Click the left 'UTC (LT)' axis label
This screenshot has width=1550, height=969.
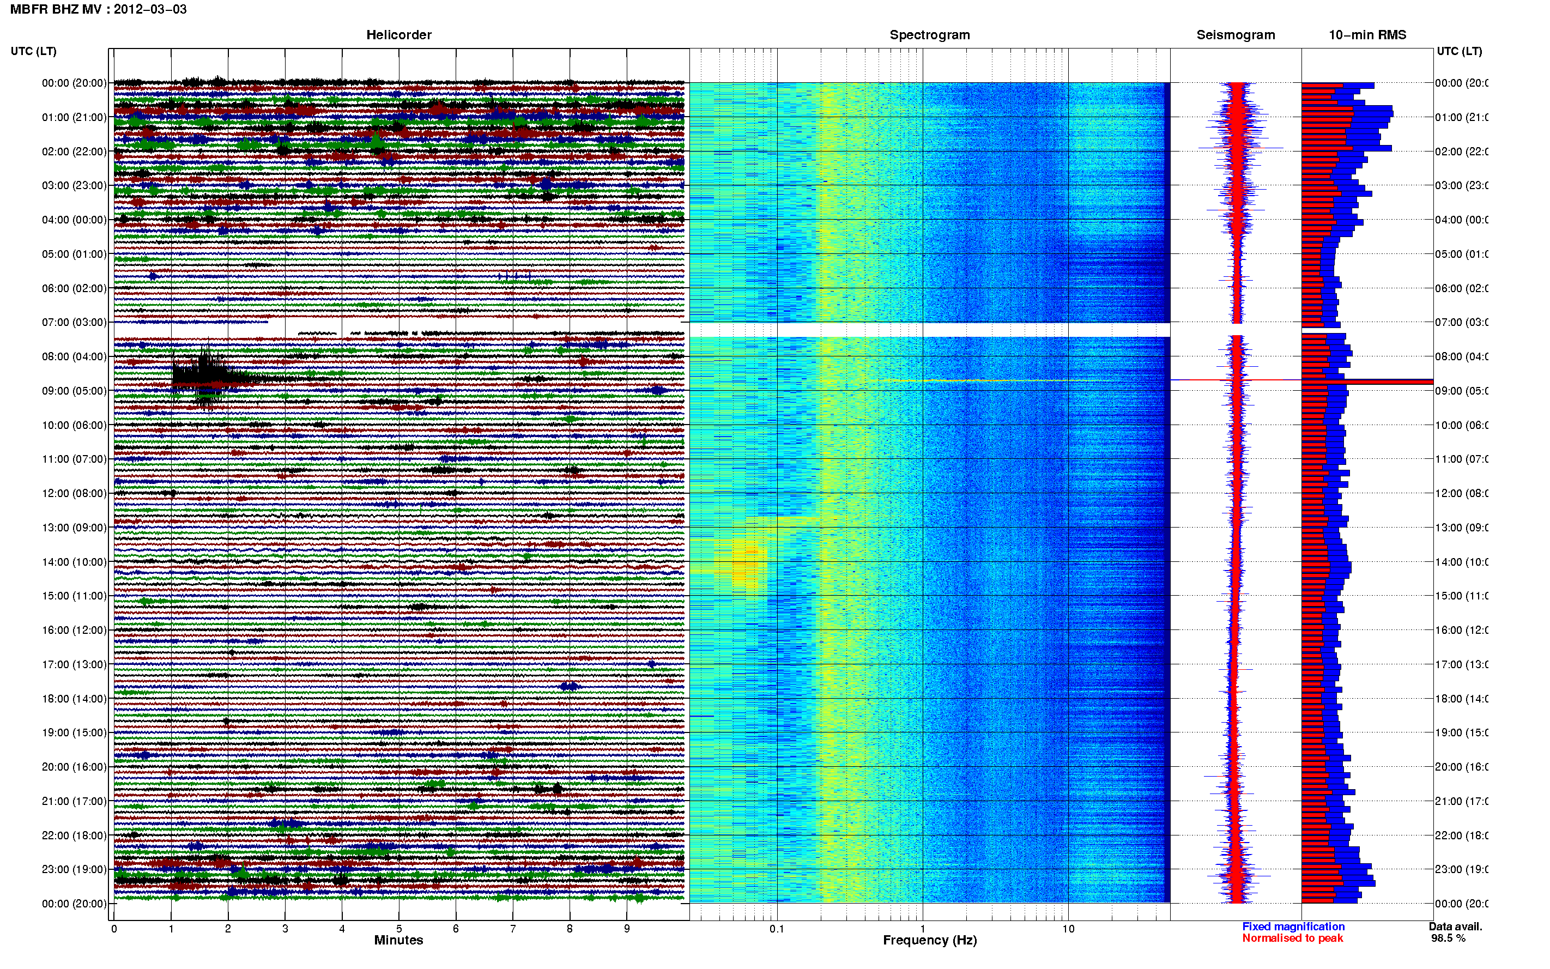[x=33, y=51]
